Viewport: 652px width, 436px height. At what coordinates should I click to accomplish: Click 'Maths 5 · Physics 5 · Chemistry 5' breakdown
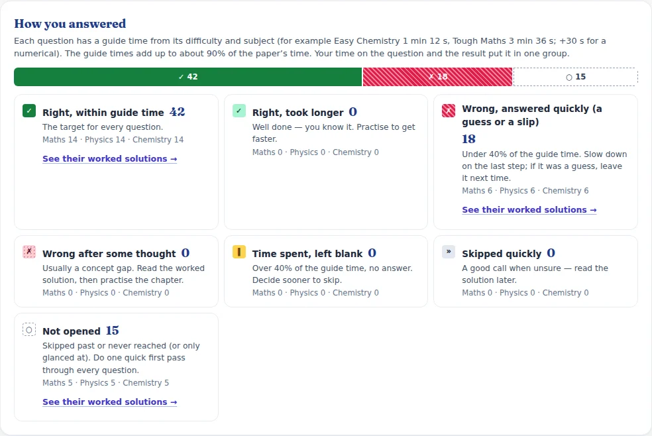click(105, 383)
